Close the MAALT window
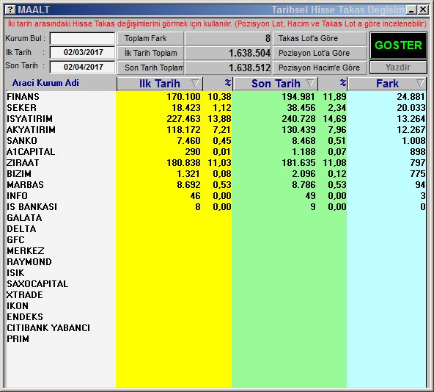This screenshot has height=392, width=434. (x=423, y=10)
